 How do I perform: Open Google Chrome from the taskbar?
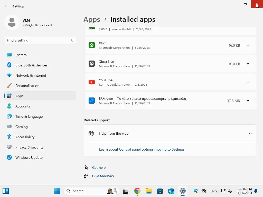[137, 191]
